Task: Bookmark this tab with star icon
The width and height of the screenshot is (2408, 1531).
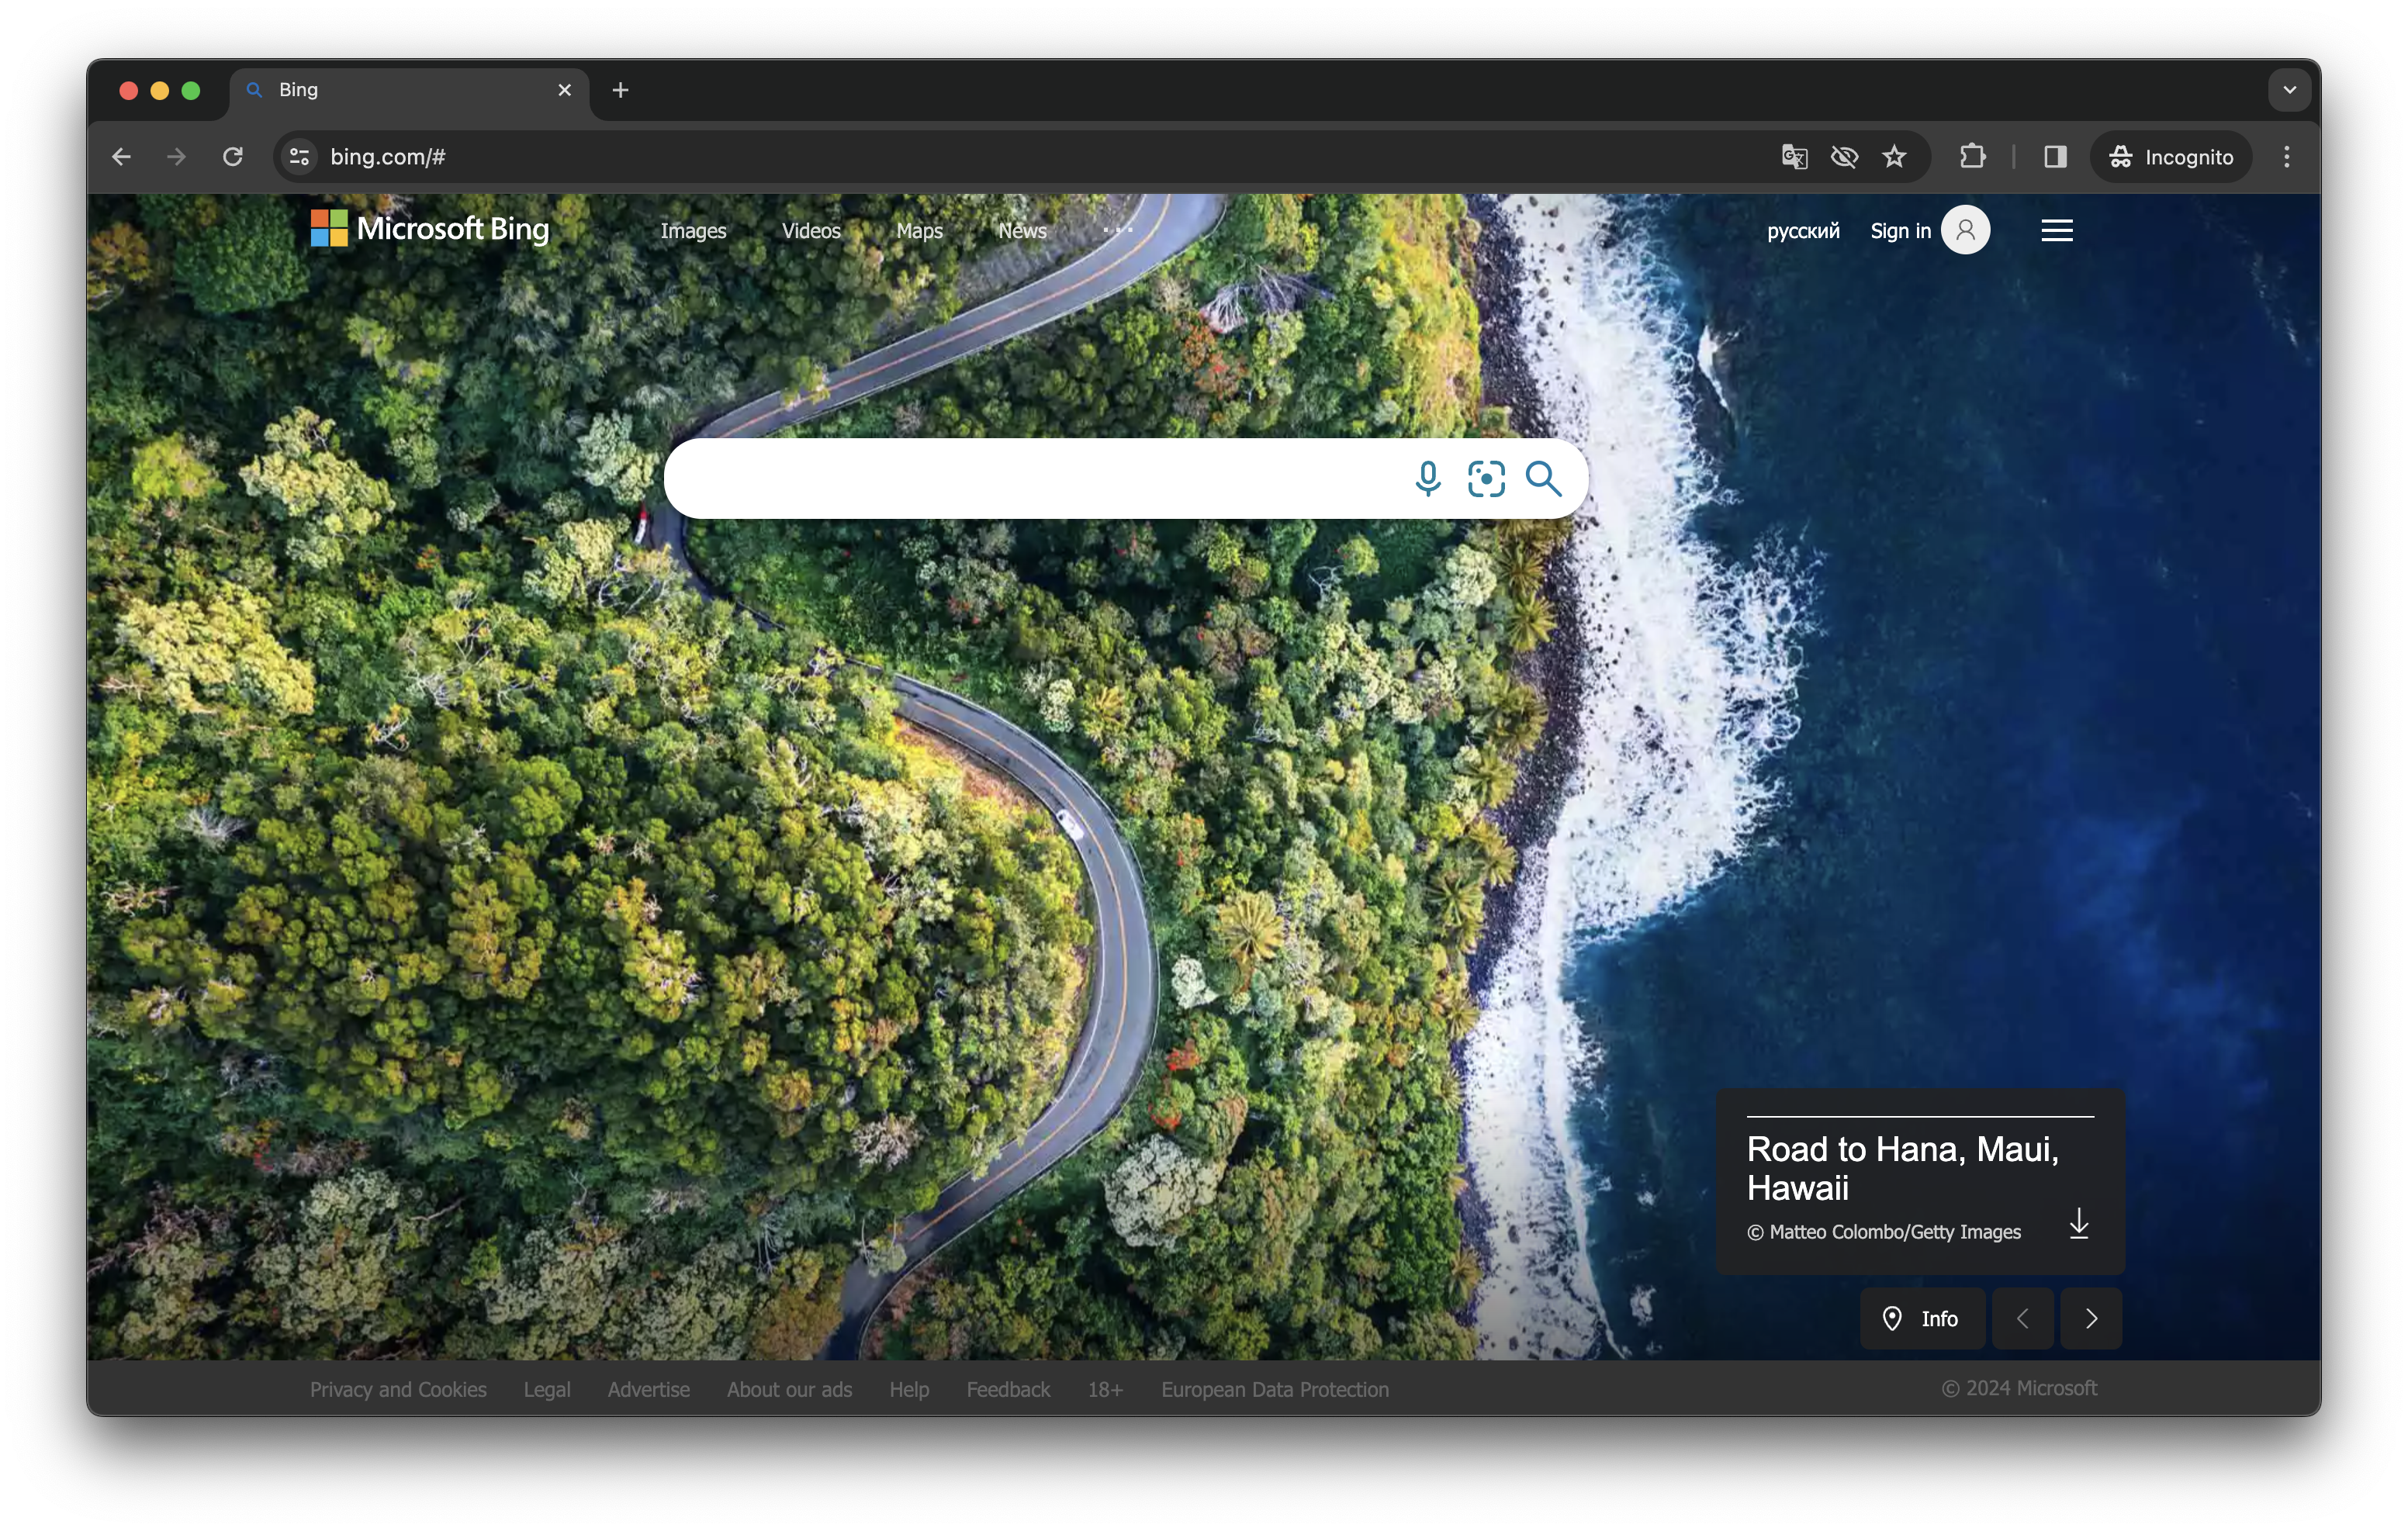Action: tap(1894, 157)
